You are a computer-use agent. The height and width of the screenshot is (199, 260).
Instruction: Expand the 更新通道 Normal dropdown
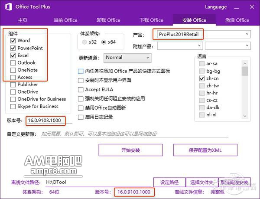point(127,58)
